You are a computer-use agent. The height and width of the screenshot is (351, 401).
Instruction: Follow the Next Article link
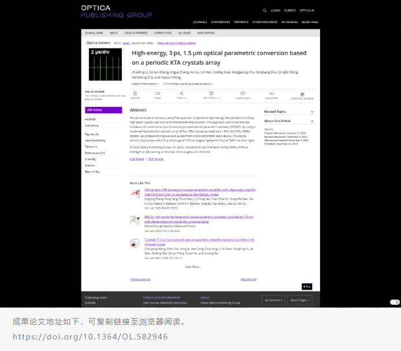pos(248,279)
